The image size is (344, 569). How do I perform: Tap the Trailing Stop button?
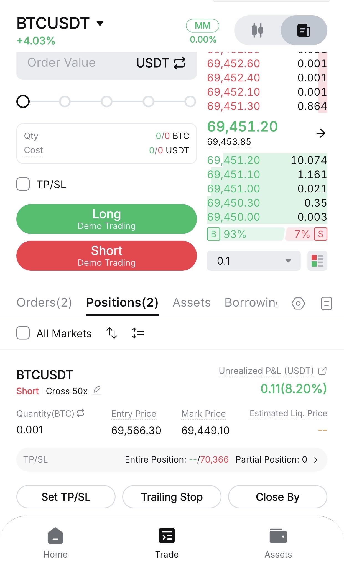[172, 497]
